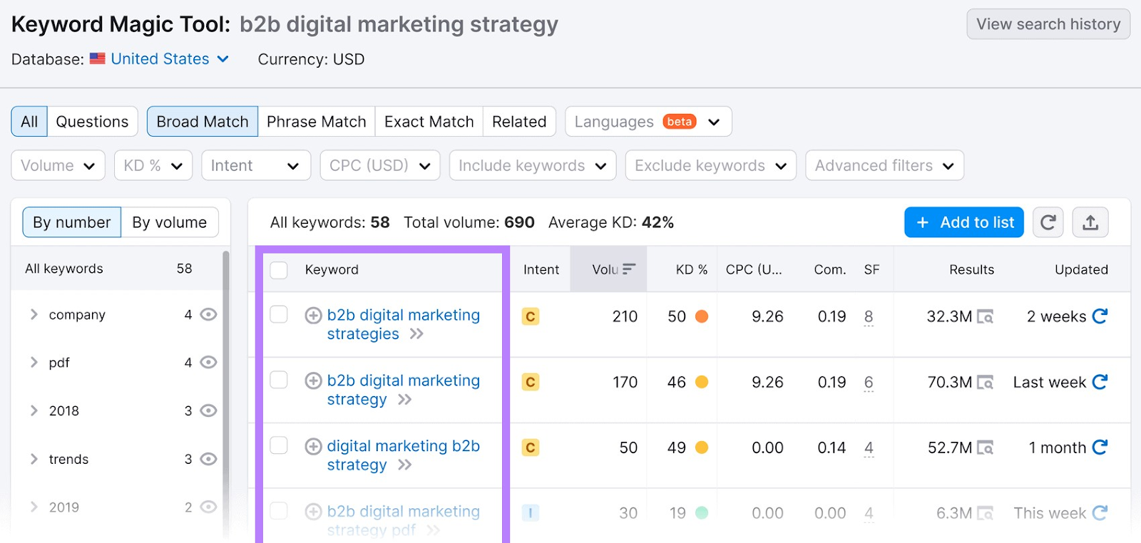1141x543 pixels.
Task: Click the export upload icon
Action: click(x=1090, y=222)
